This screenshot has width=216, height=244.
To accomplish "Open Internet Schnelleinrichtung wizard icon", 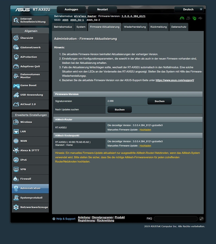I will [x=16, y=20].
